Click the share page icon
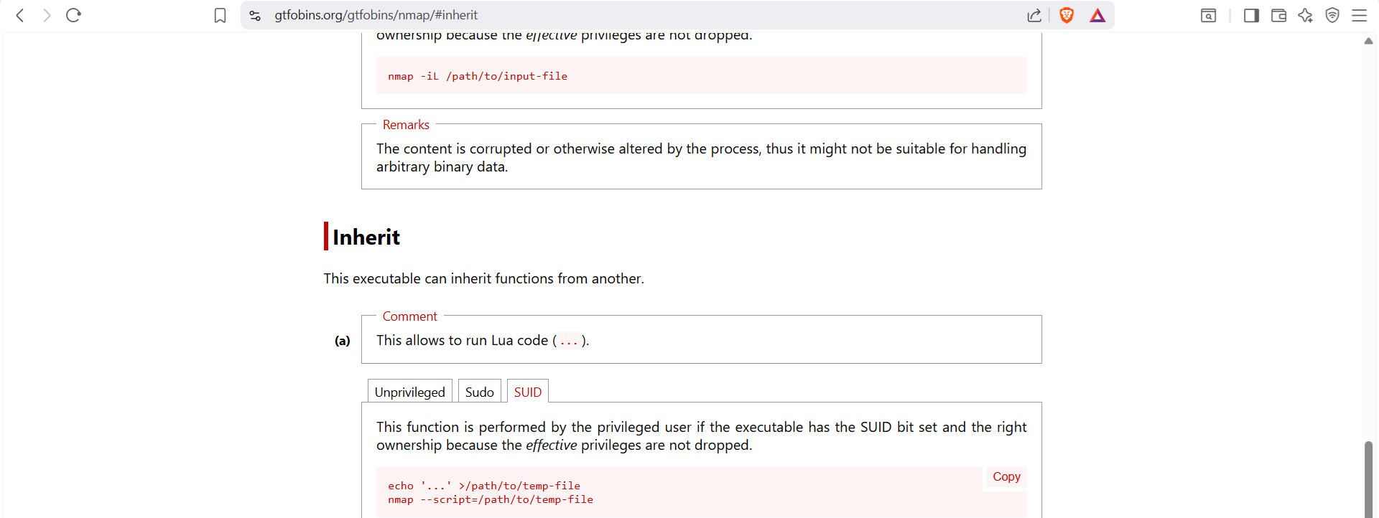 1034,15
